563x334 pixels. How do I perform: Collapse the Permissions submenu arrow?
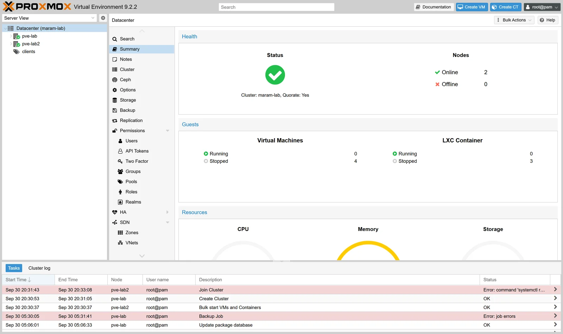(167, 131)
